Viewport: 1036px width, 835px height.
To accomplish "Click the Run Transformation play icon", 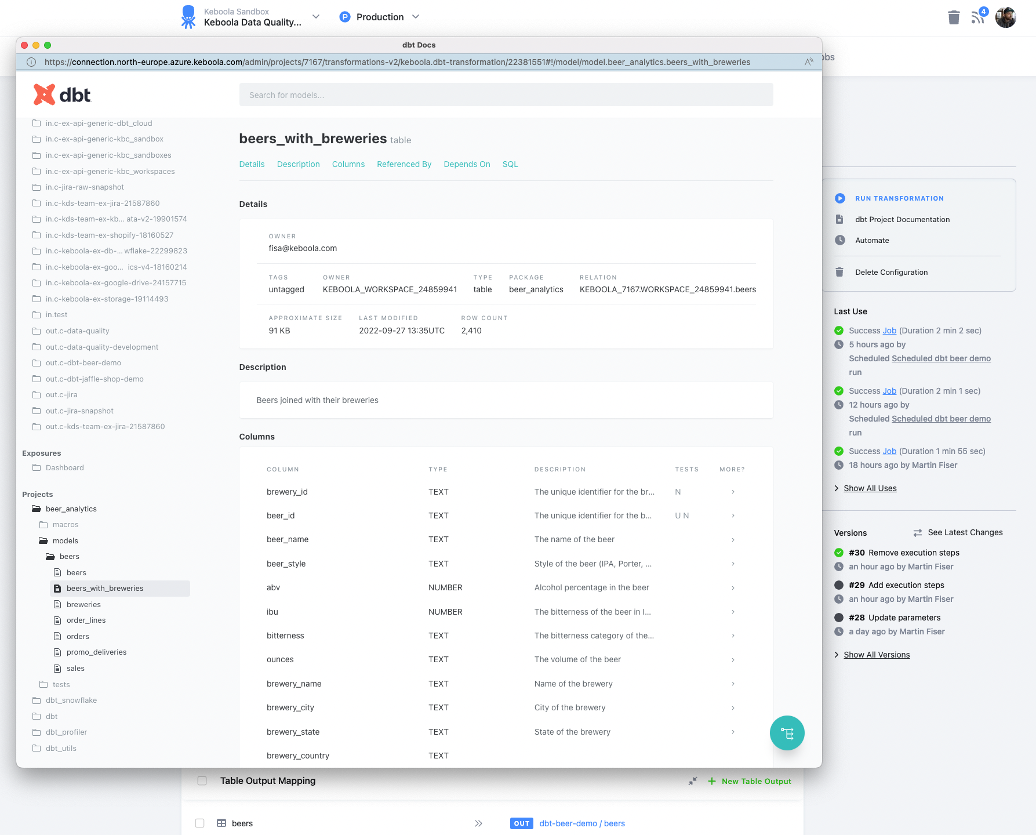I will (x=839, y=198).
